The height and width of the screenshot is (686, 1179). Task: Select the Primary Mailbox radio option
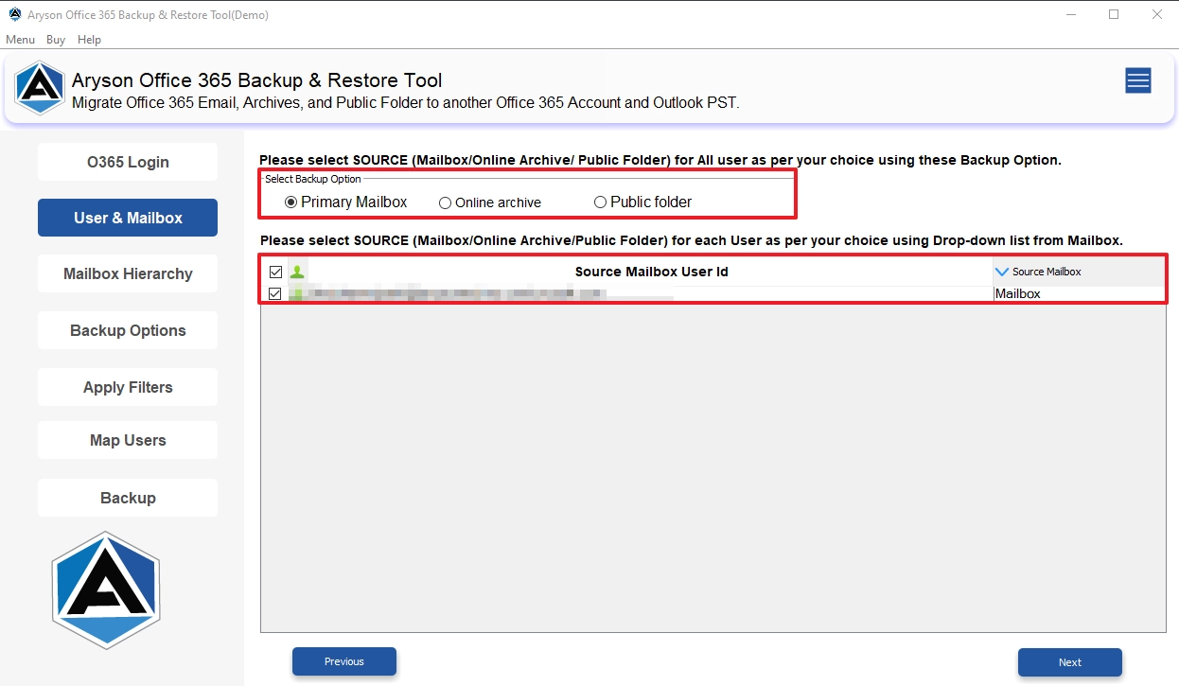coord(346,202)
